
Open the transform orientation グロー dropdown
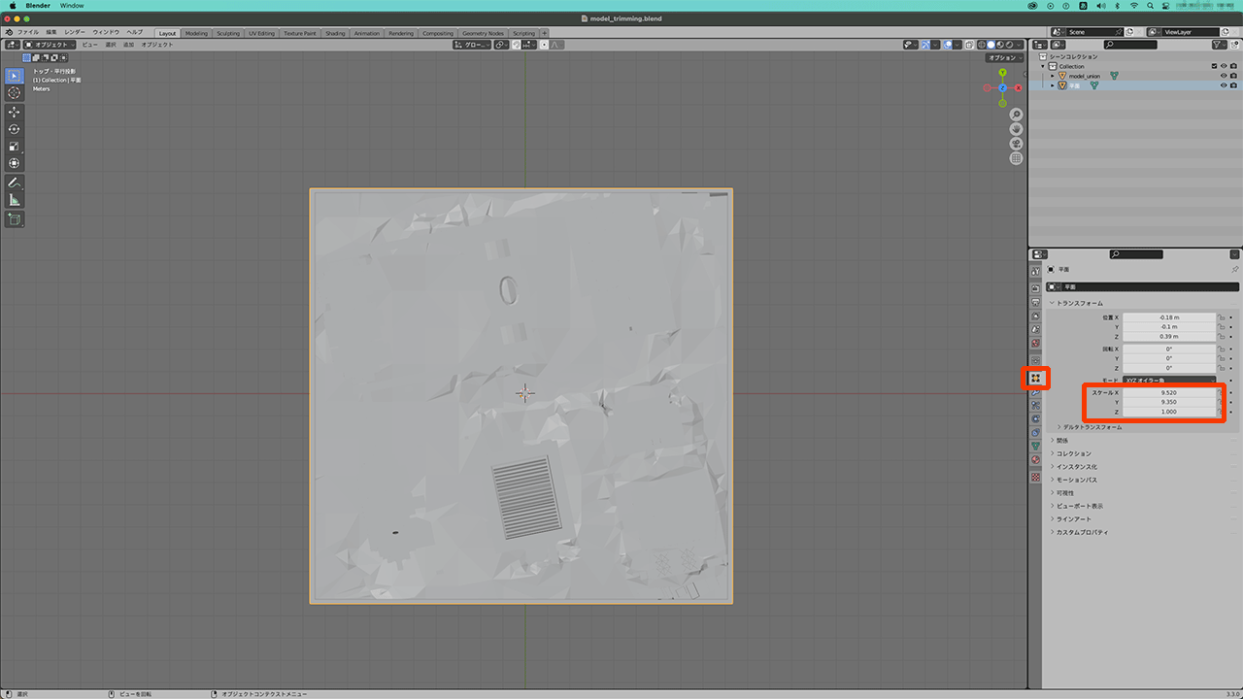pyautogui.click(x=472, y=45)
